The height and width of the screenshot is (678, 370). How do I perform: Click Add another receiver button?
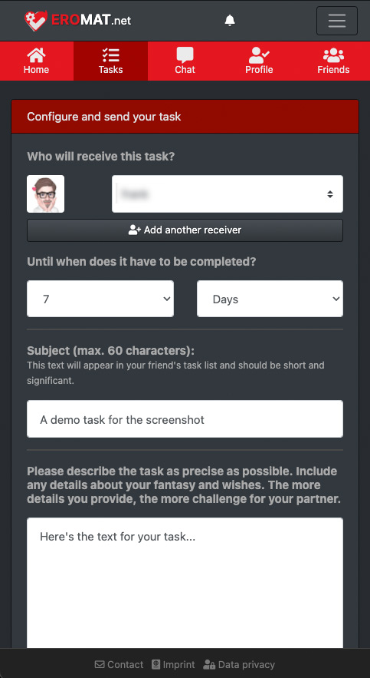(185, 230)
